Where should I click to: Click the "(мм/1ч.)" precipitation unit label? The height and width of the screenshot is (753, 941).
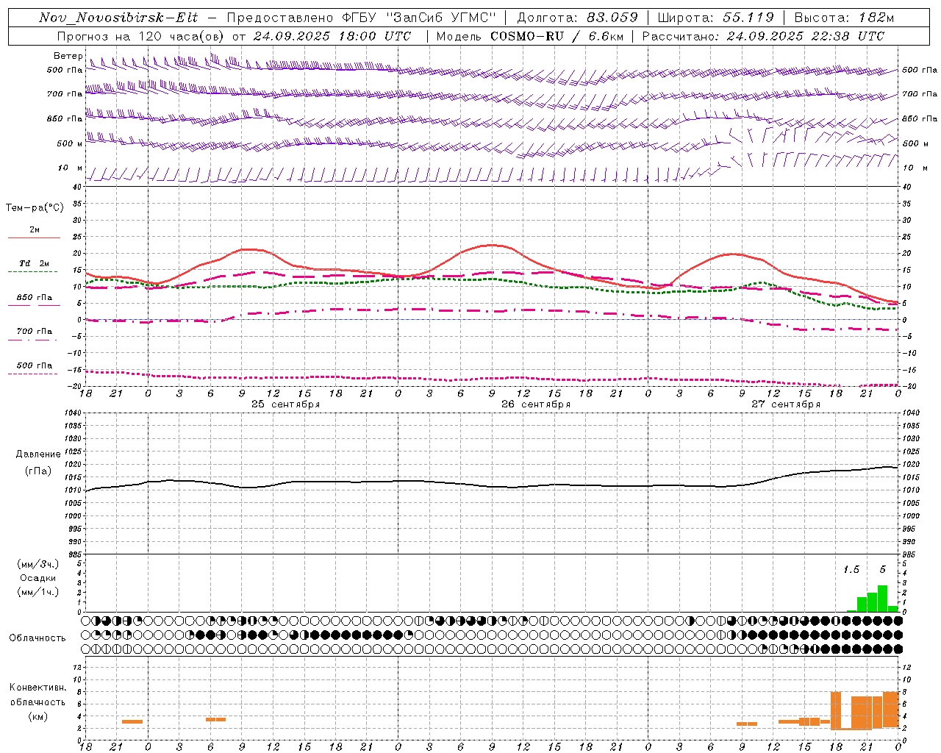pyautogui.click(x=38, y=592)
